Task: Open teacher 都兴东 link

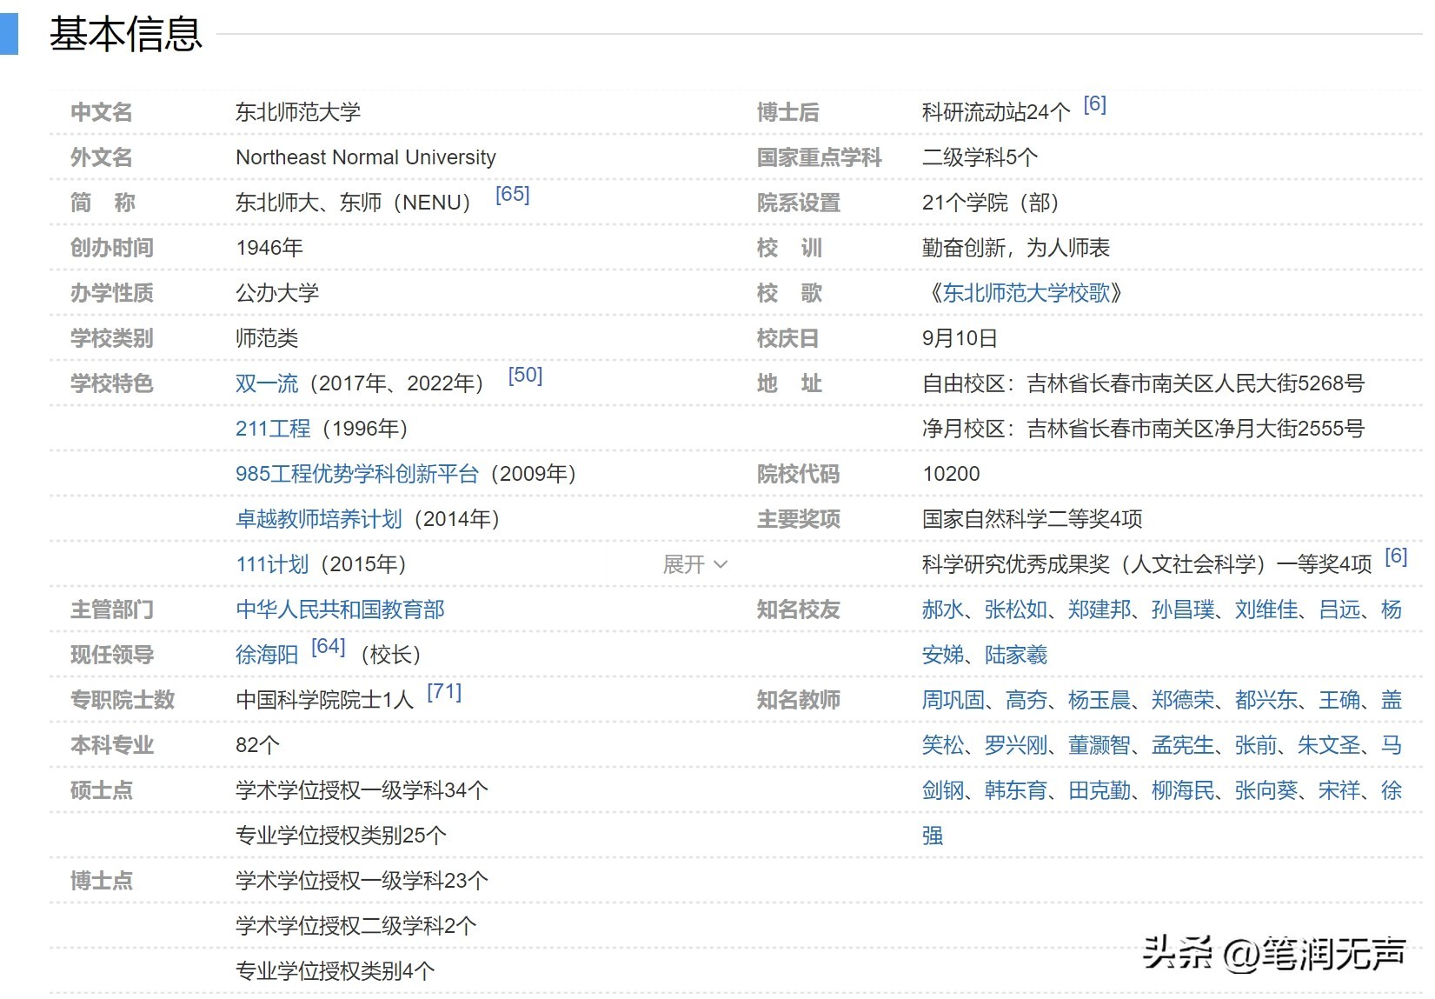Action: [x=1266, y=700]
